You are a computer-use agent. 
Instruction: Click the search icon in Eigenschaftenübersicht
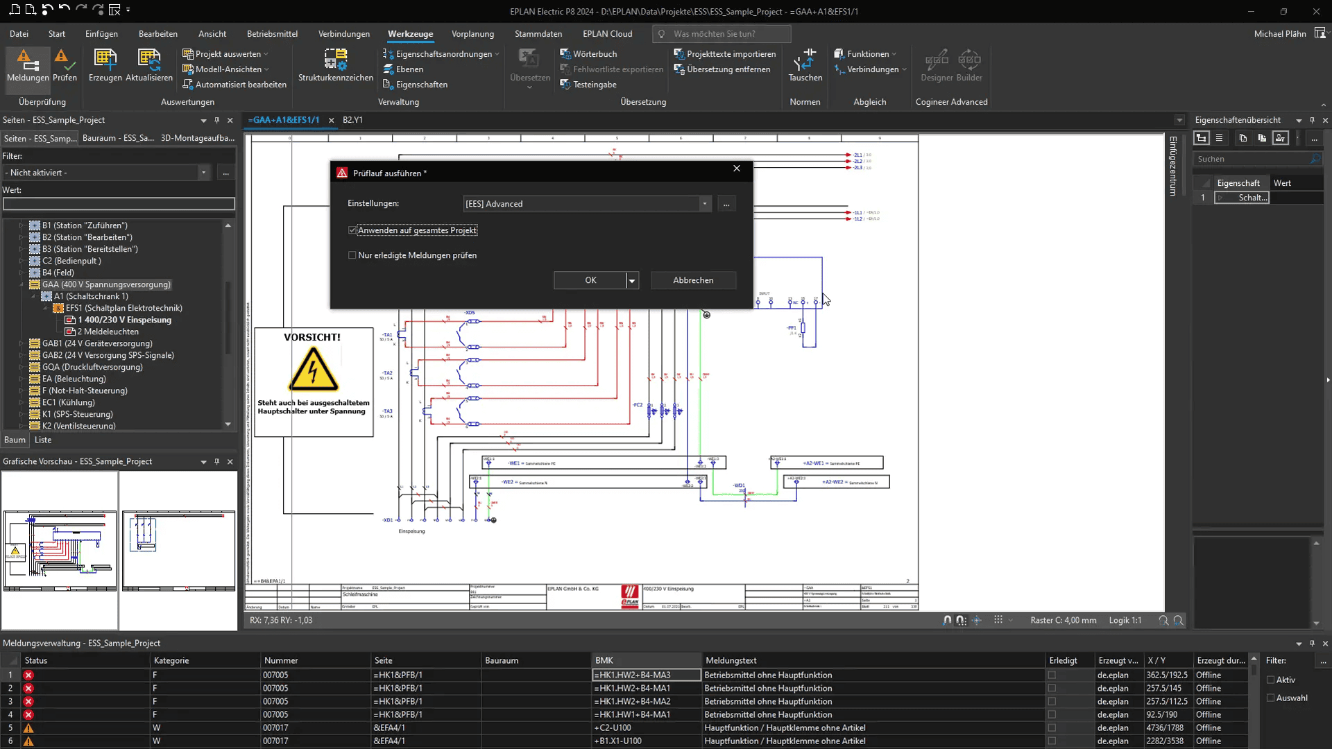point(1315,159)
